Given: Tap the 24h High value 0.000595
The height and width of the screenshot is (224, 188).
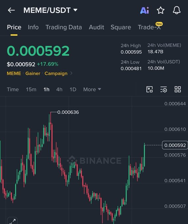Looking at the screenshot, I should tap(131, 52).
